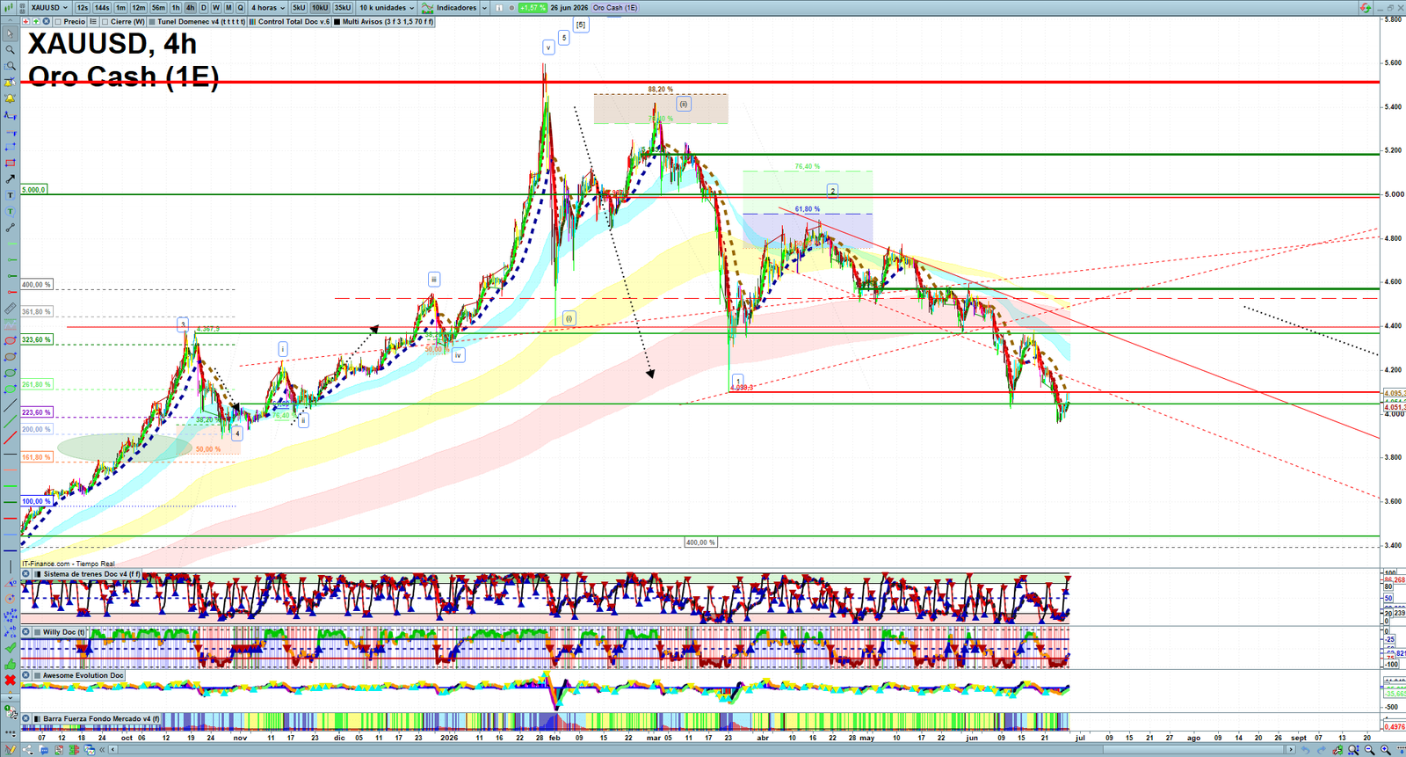
Task: Expand the left toolbar chevron below red X
Action: pos(10,697)
